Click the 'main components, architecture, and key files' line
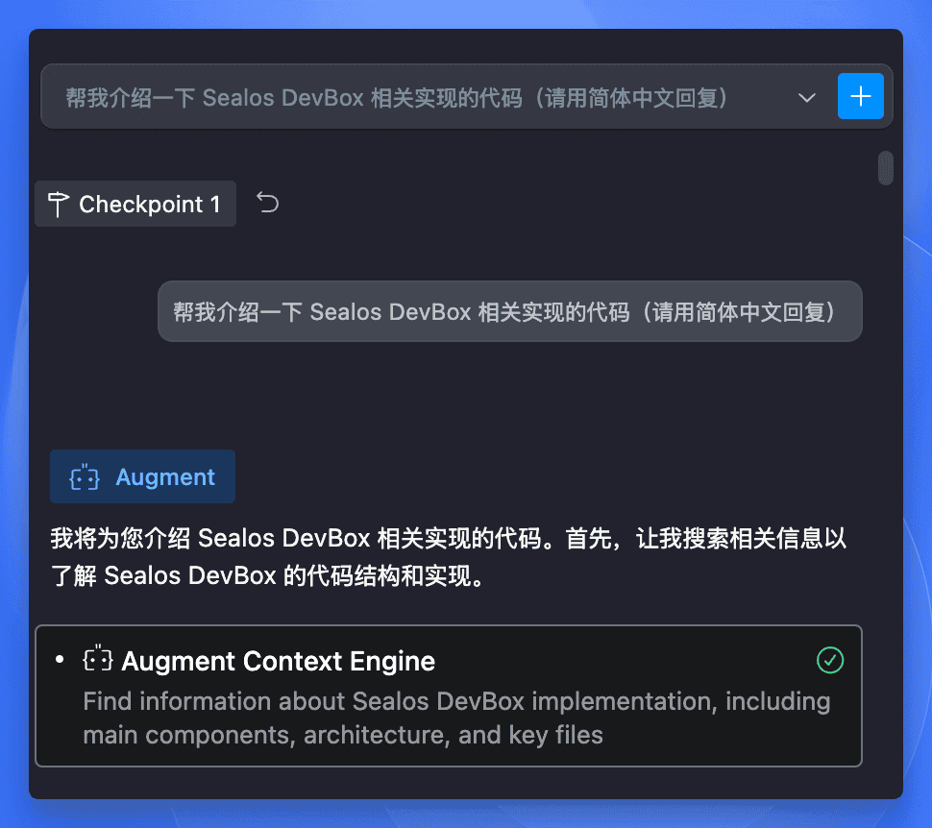932x828 pixels. 343,735
